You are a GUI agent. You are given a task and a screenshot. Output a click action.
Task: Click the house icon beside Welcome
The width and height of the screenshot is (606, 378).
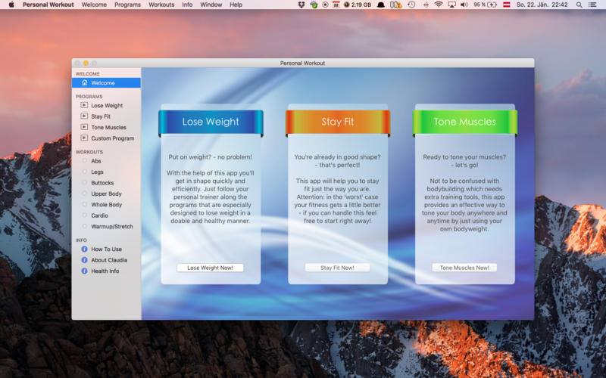(x=84, y=82)
